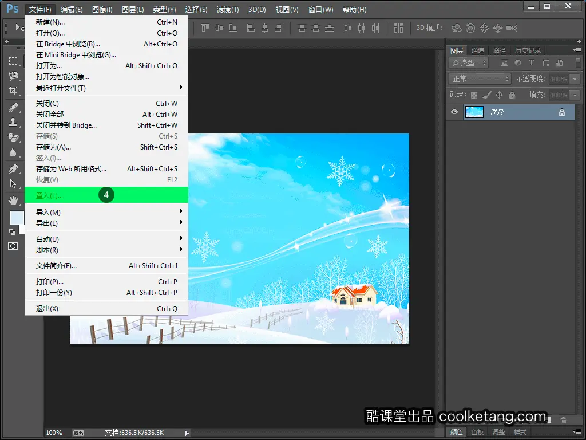Switch to the 通道 tab
Viewport: 586px width, 440px height.
pyautogui.click(x=478, y=50)
